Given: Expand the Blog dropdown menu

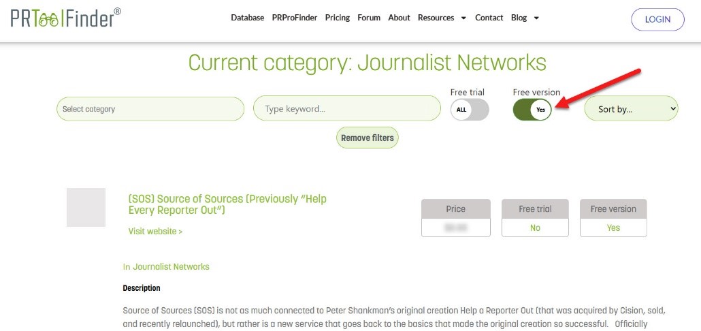Looking at the screenshot, I should click(x=525, y=18).
